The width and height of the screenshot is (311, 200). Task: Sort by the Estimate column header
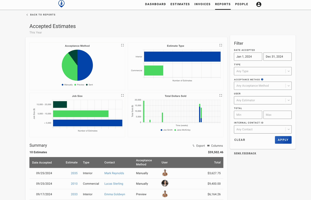[x=72, y=163]
